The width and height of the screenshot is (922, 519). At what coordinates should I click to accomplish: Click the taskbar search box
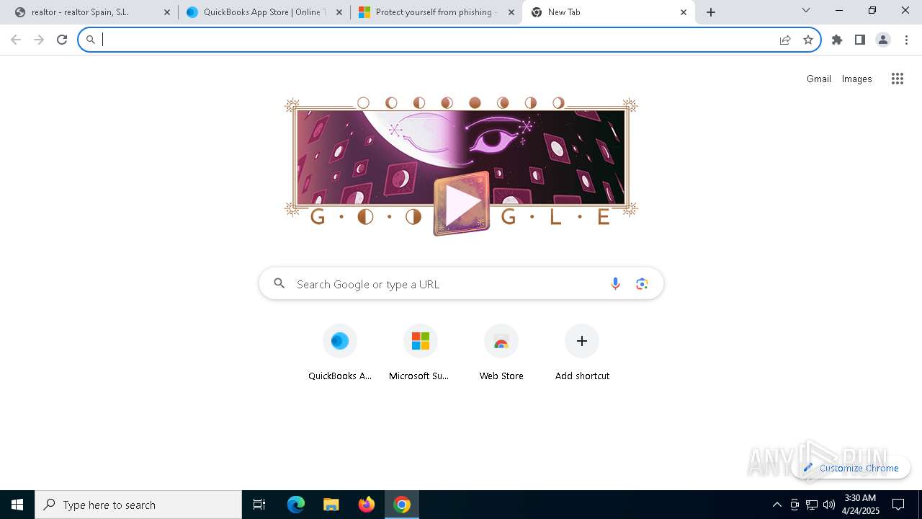(138, 505)
